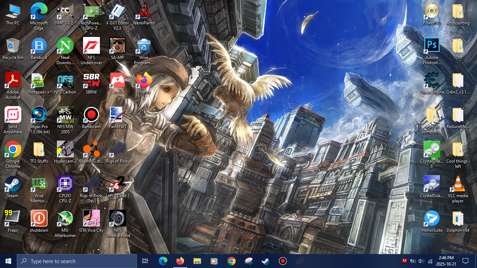The height and width of the screenshot is (268, 477).
Task: Open Steam from the taskbar
Action: point(265,261)
